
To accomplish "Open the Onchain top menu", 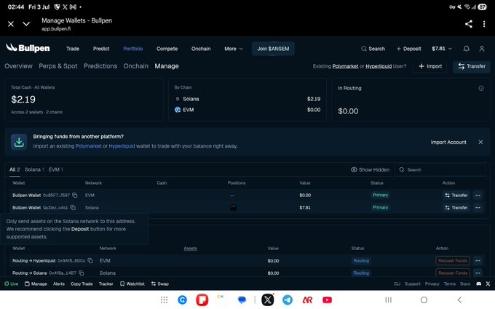I will [201, 49].
